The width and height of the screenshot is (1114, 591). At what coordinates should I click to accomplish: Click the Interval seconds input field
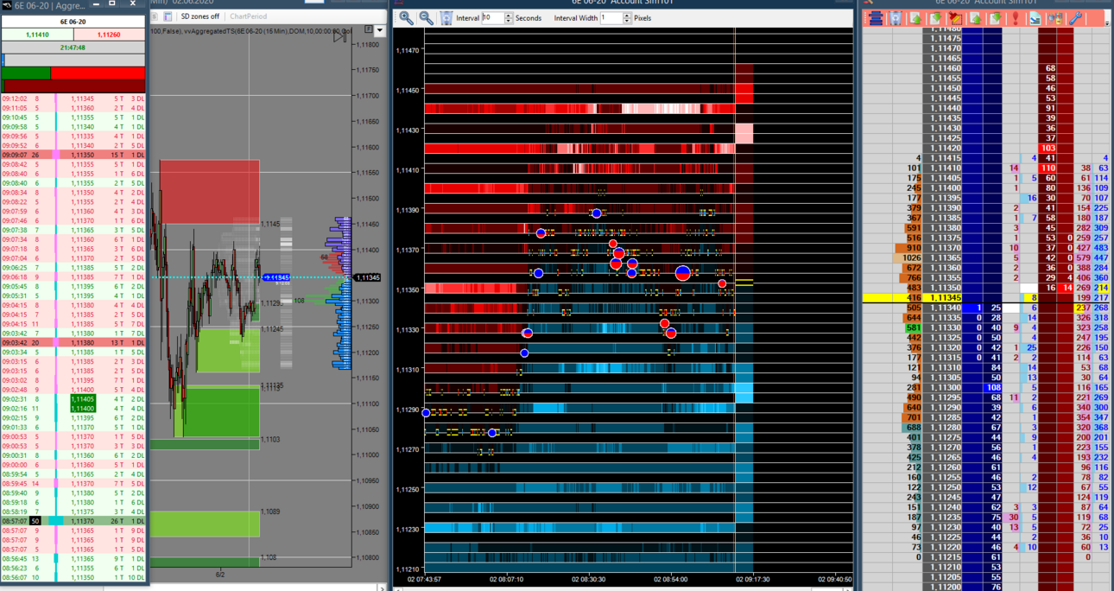tap(492, 17)
